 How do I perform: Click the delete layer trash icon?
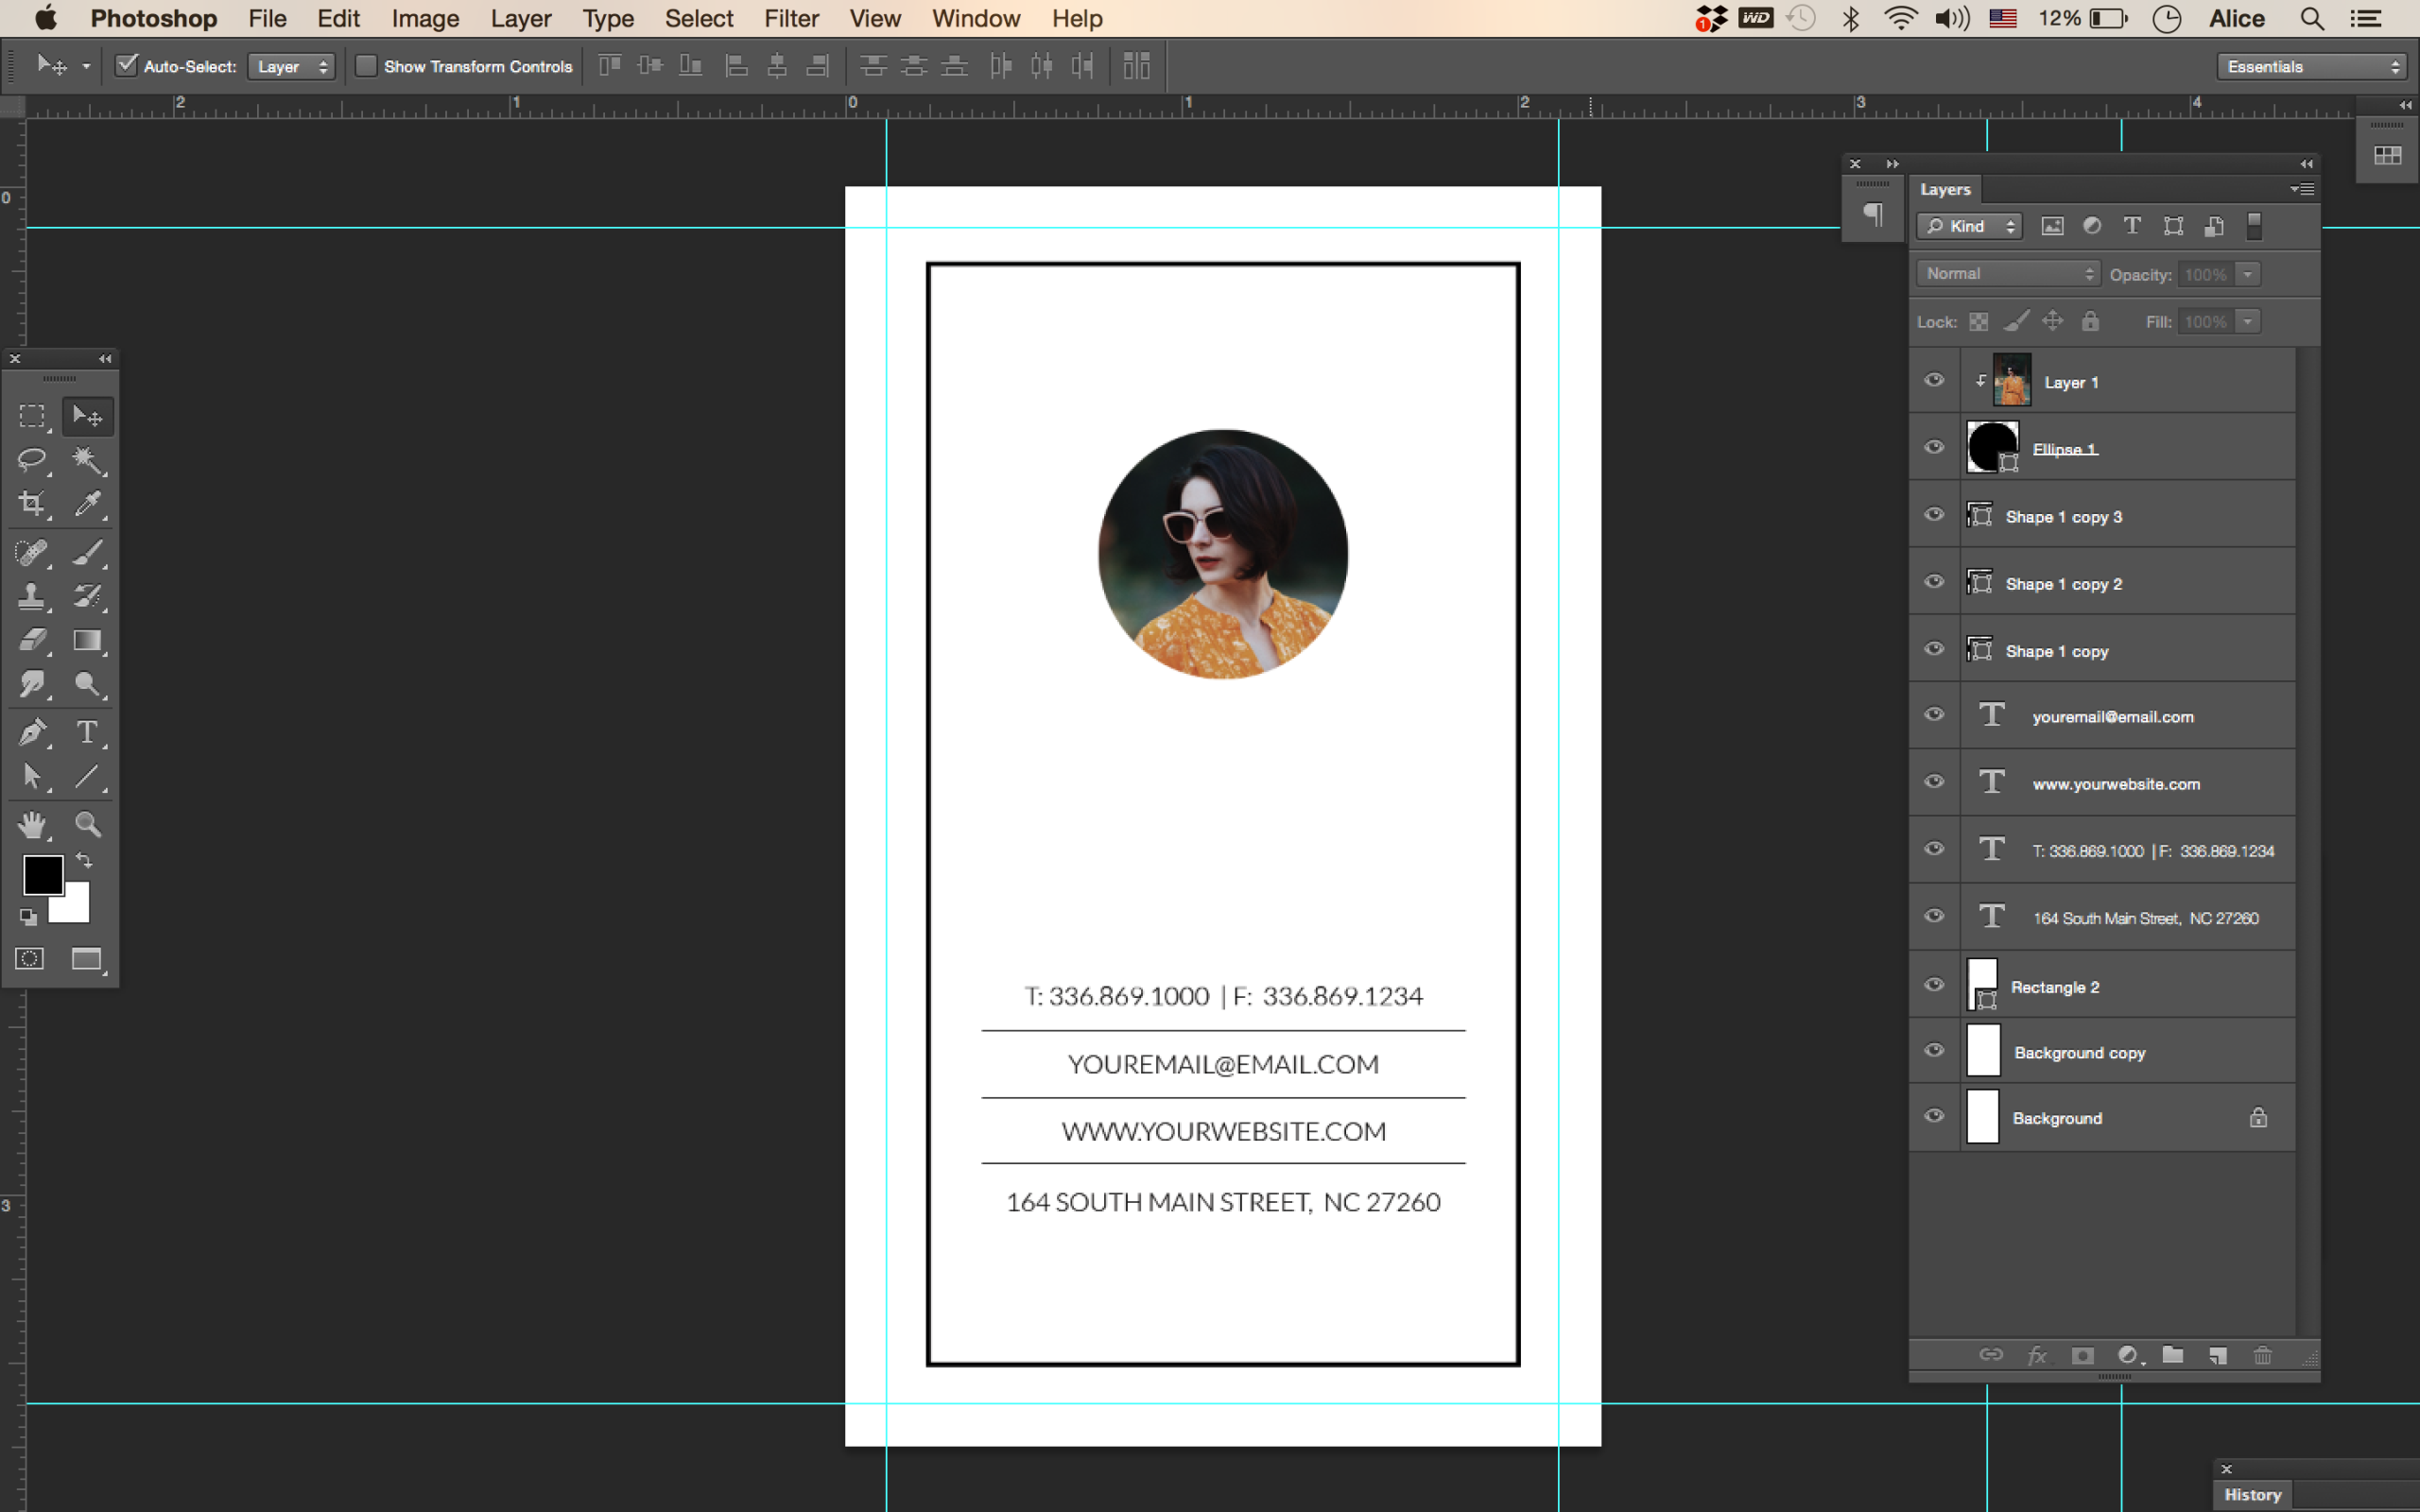pyautogui.click(x=2262, y=1356)
